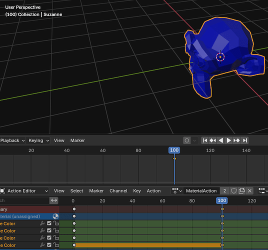Open the auto keying options dropdown arrow

(x=194, y=140)
